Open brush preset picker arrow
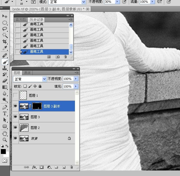180x176 pixels. [x=27, y=2]
